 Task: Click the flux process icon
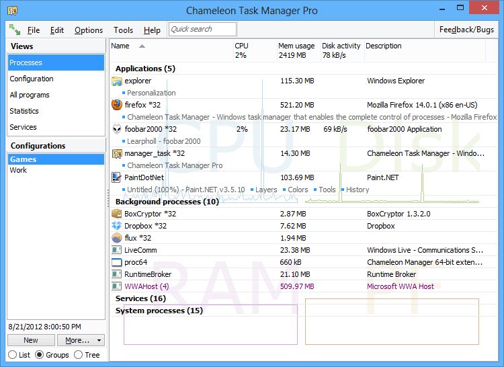(117, 238)
